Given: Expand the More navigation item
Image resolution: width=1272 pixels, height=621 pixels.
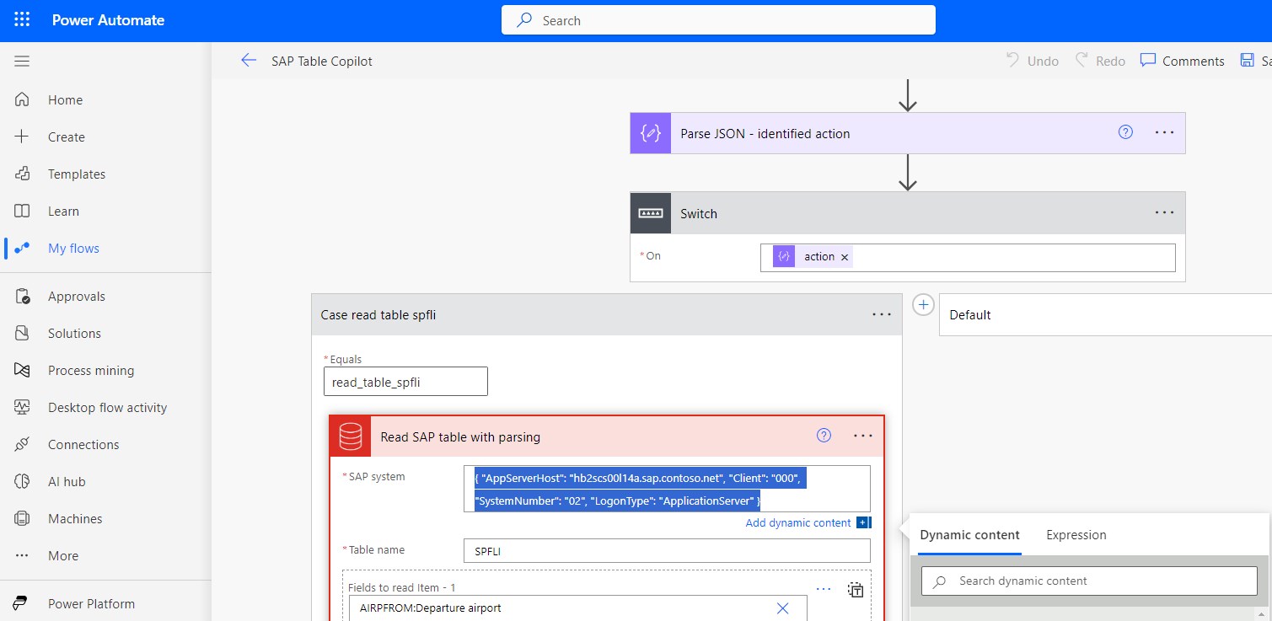Looking at the screenshot, I should pos(63,555).
